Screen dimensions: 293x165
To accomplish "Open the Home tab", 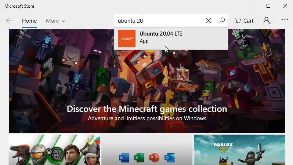I will point(29,21).
